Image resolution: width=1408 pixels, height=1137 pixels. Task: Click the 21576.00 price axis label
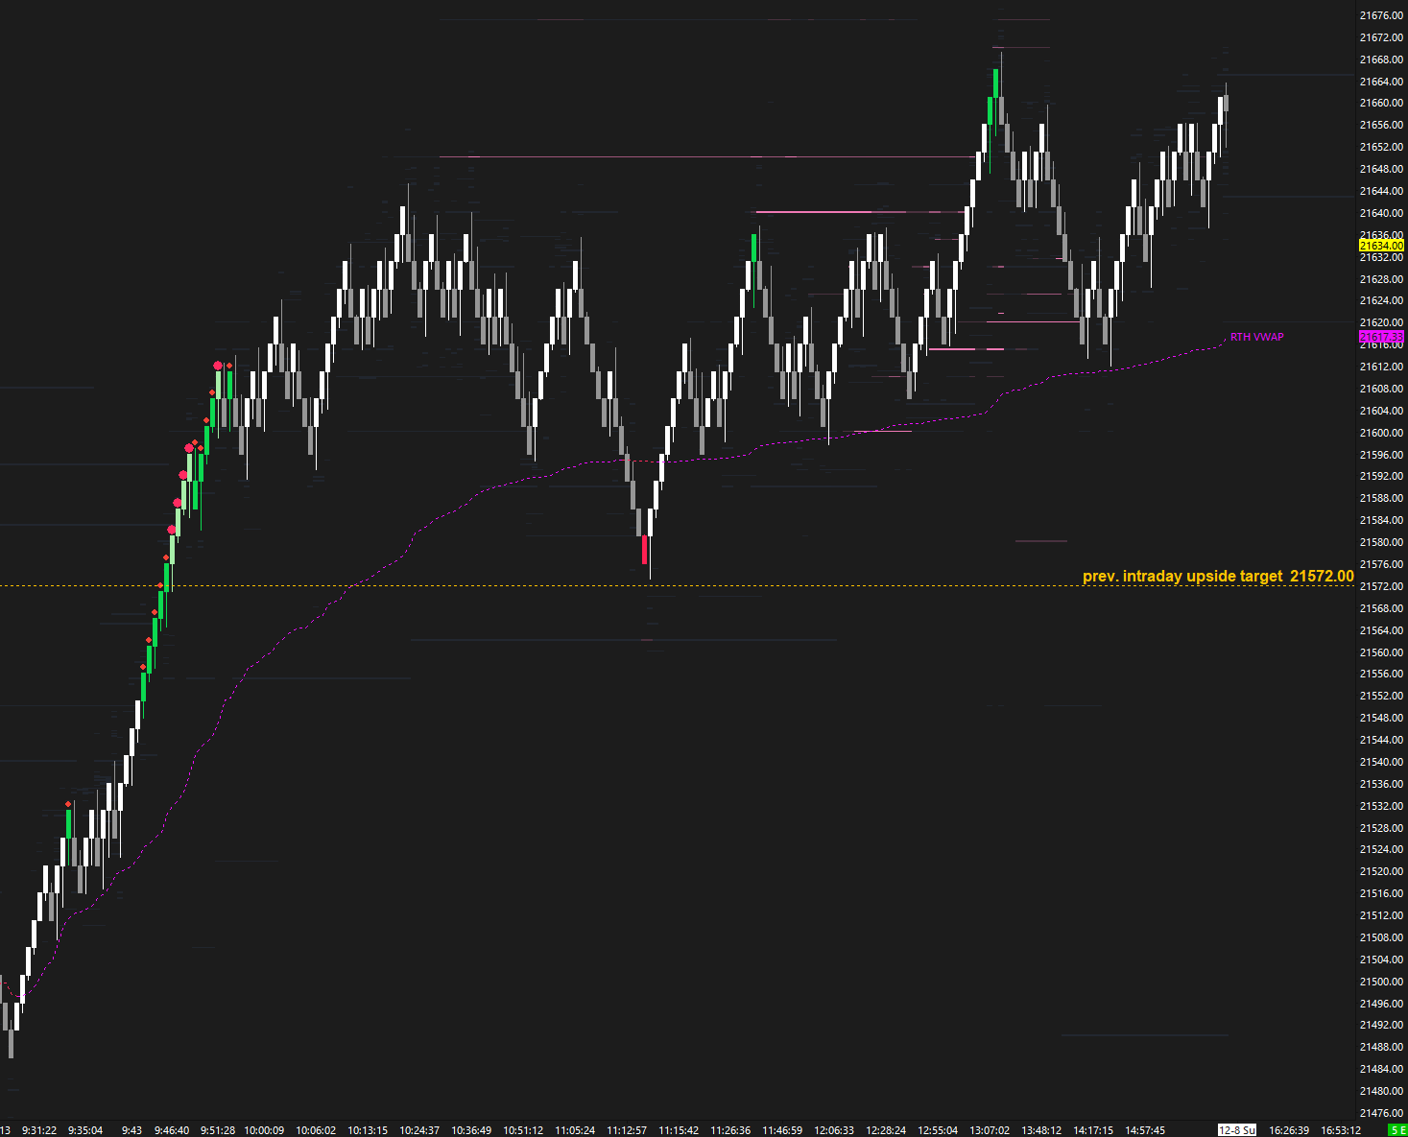[1381, 564]
